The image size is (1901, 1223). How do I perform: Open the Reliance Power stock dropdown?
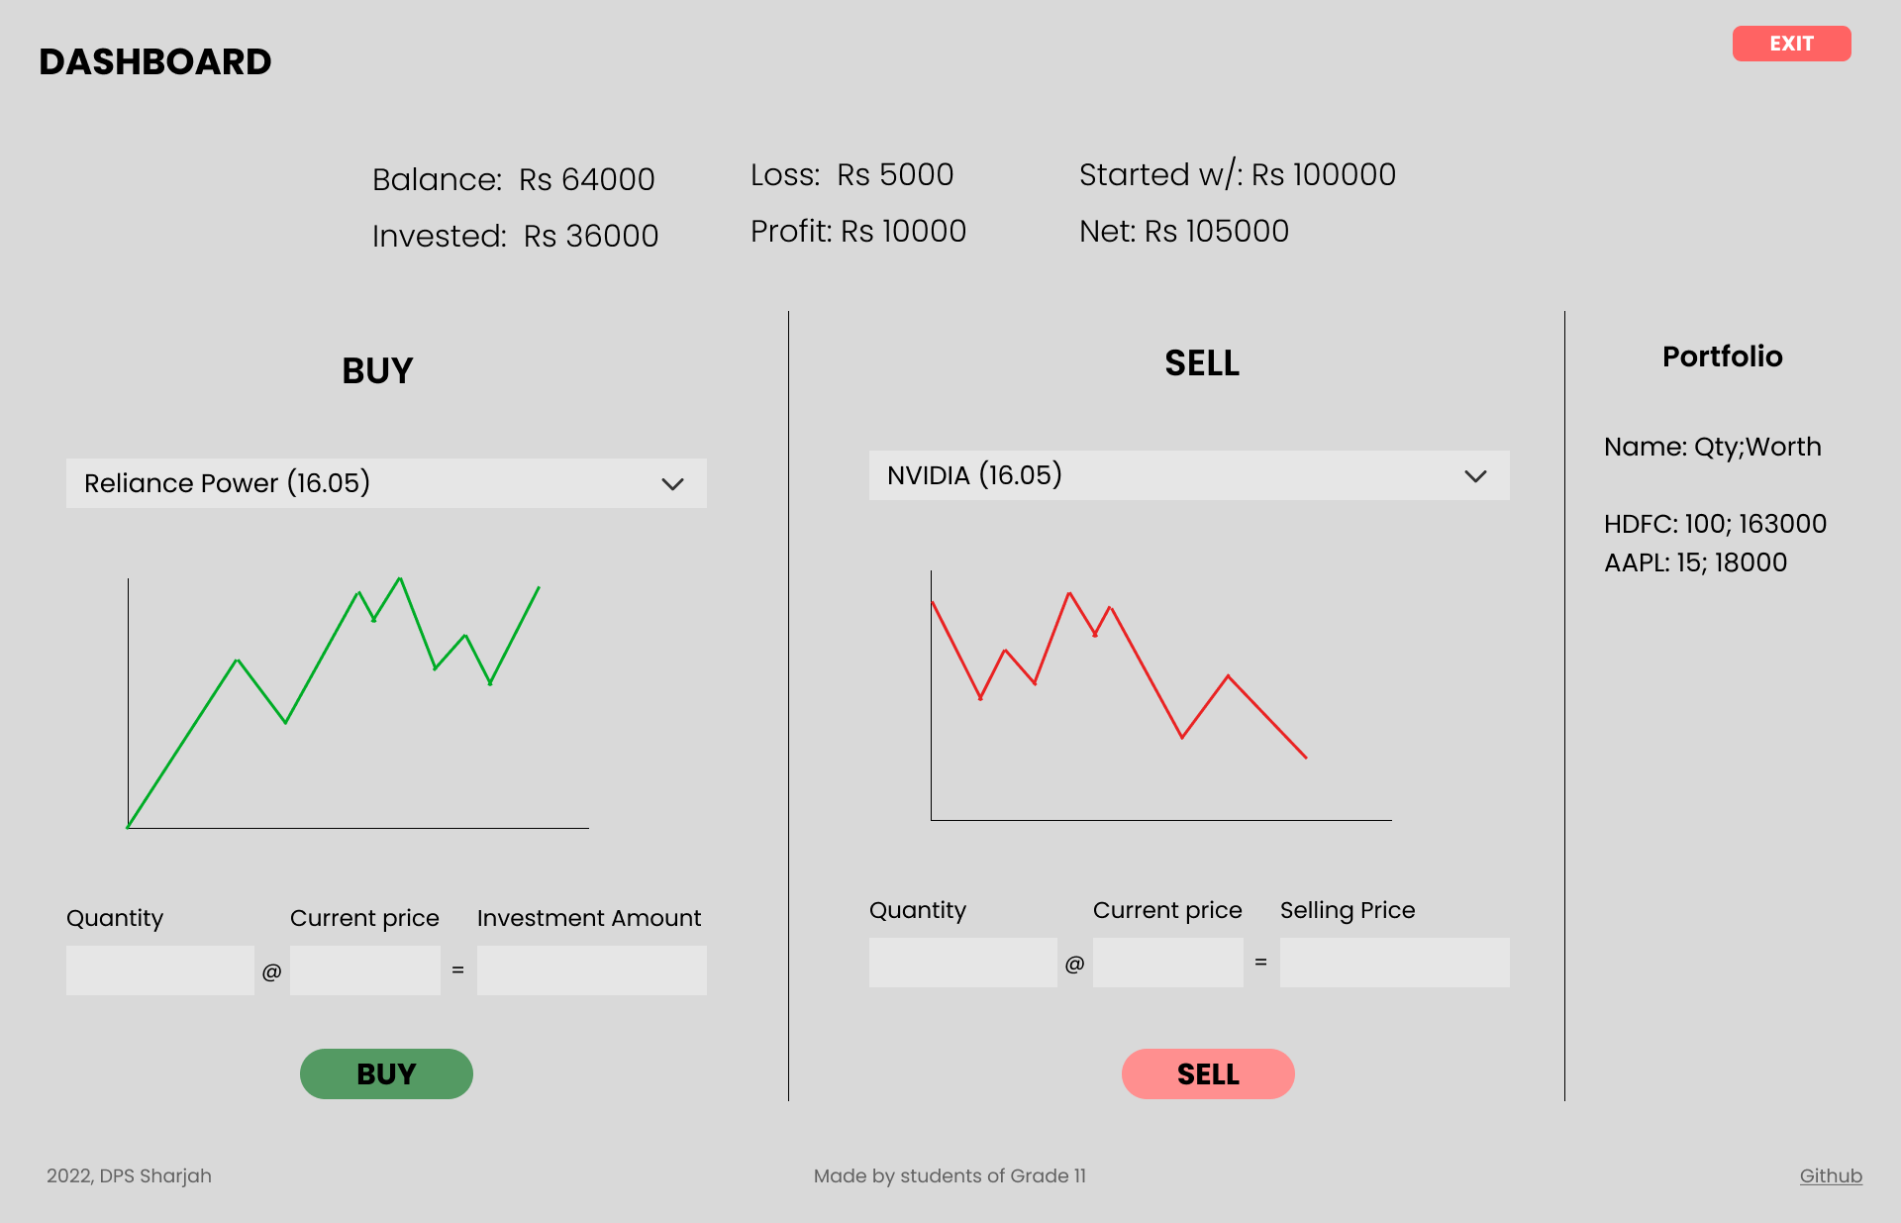(x=386, y=483)
